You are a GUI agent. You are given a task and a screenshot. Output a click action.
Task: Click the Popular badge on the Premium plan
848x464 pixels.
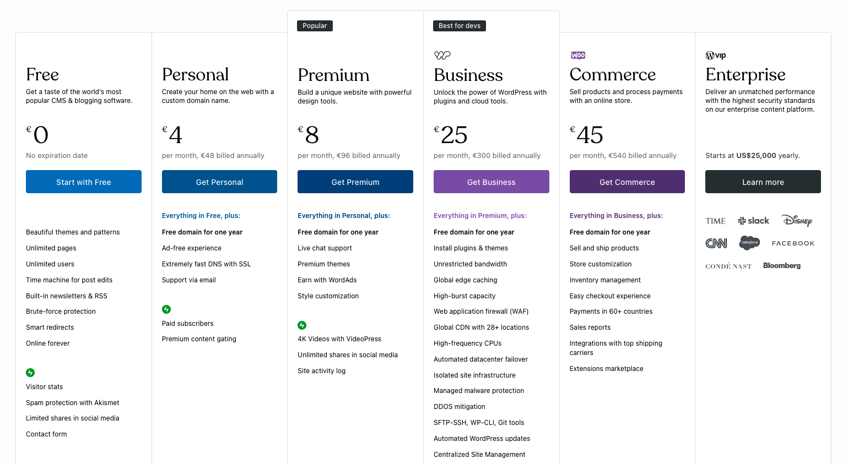click(315, 26)
